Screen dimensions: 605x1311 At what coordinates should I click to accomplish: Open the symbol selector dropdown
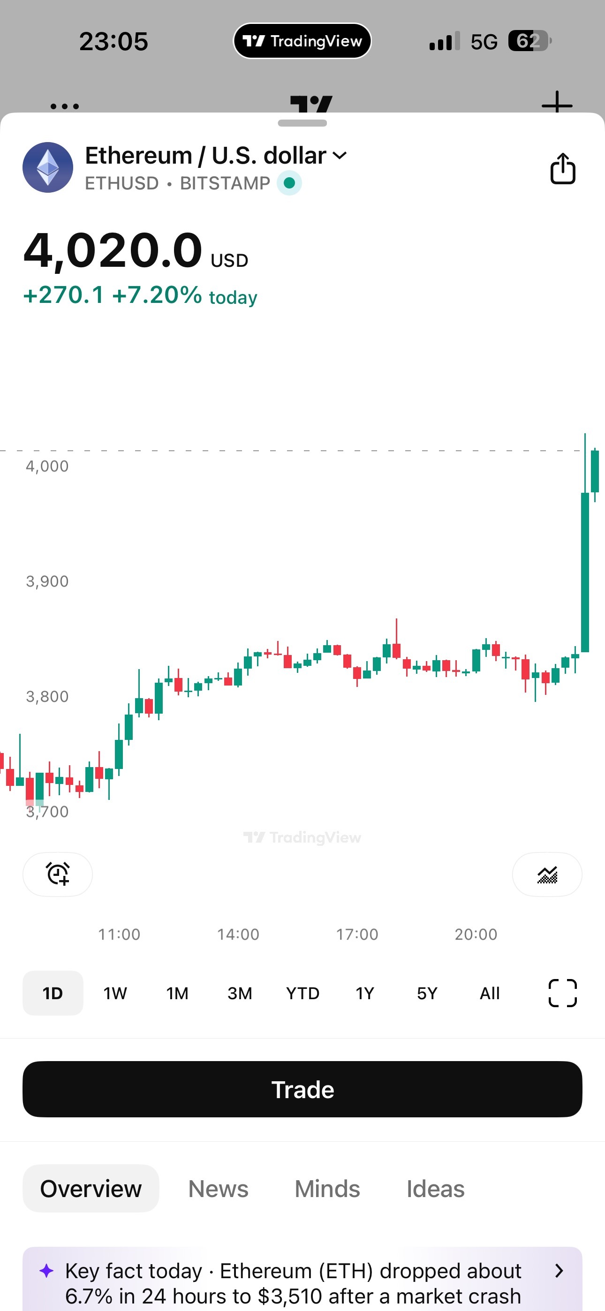point(340,155)
